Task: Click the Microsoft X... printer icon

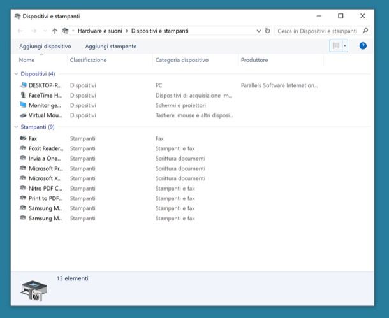Action: pyautogui.click(x=23, y=178)
